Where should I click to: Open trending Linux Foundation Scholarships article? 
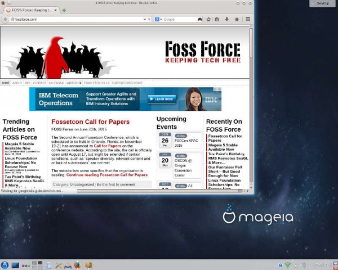click(x=21, y=163)
